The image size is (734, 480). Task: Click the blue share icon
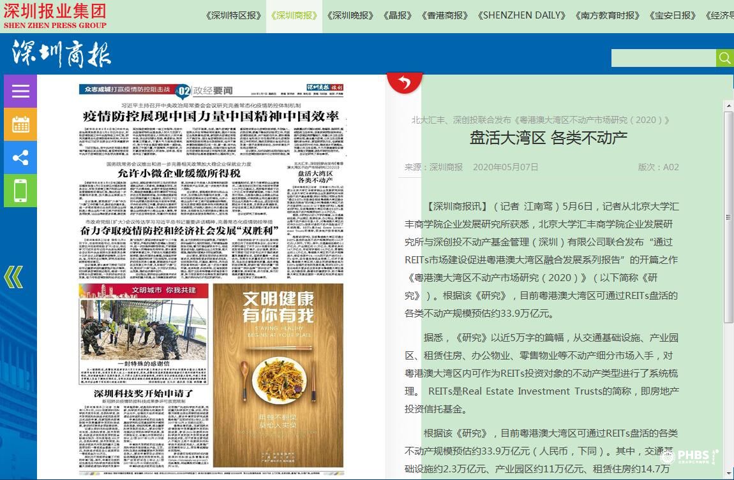(20, 157)
